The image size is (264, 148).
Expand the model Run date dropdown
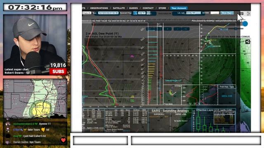pyautogui.click(x=108, y=13)
